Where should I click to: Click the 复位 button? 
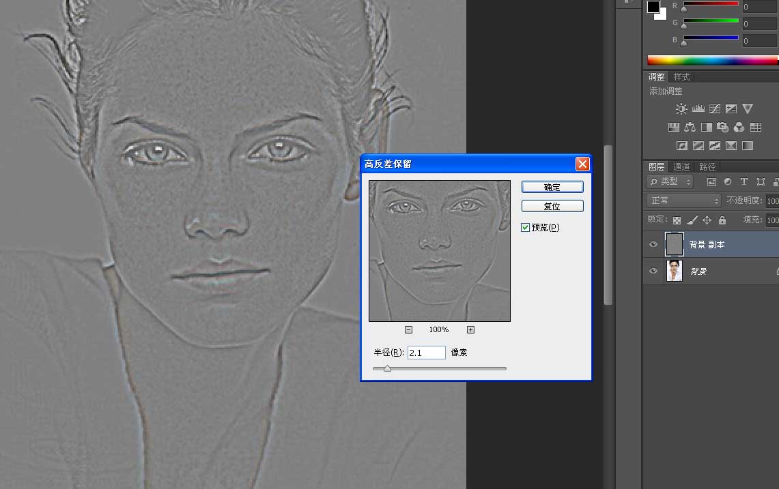coord(552,206)
